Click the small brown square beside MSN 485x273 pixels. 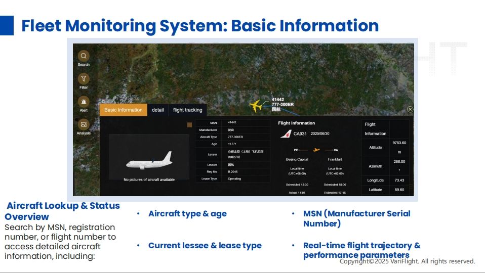click(x=190, y=125)
